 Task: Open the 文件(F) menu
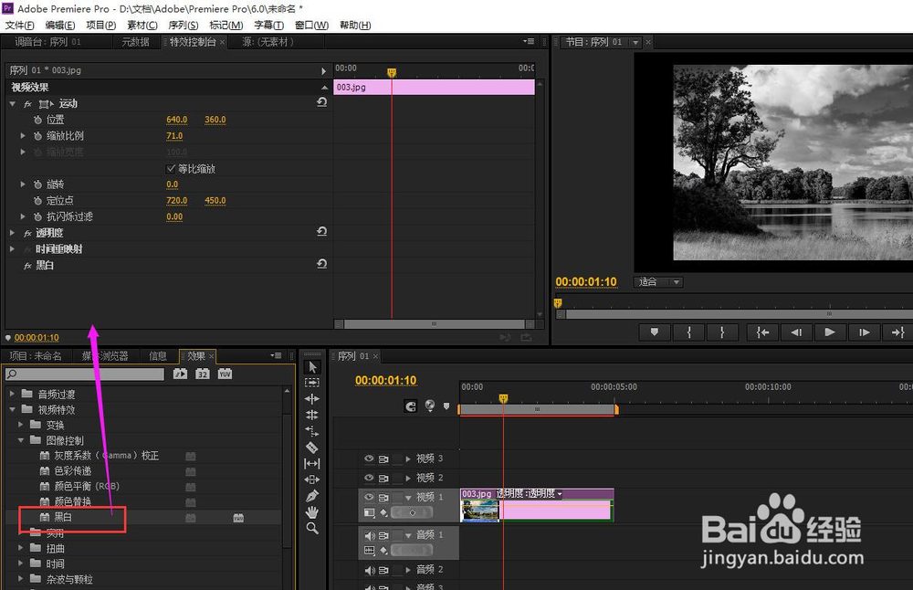click(20, 25)
